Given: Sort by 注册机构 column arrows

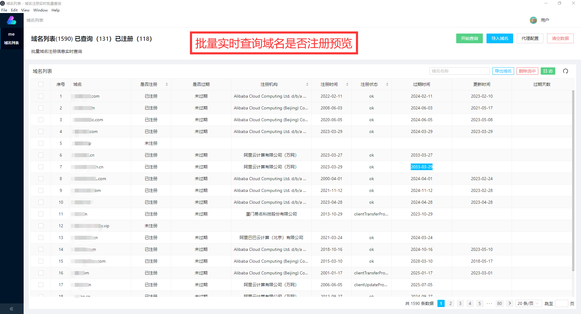Looking at the screenshot, I should coord(307,84).
